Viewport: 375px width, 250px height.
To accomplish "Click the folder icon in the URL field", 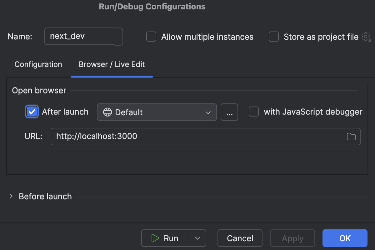I will [351, 137].
